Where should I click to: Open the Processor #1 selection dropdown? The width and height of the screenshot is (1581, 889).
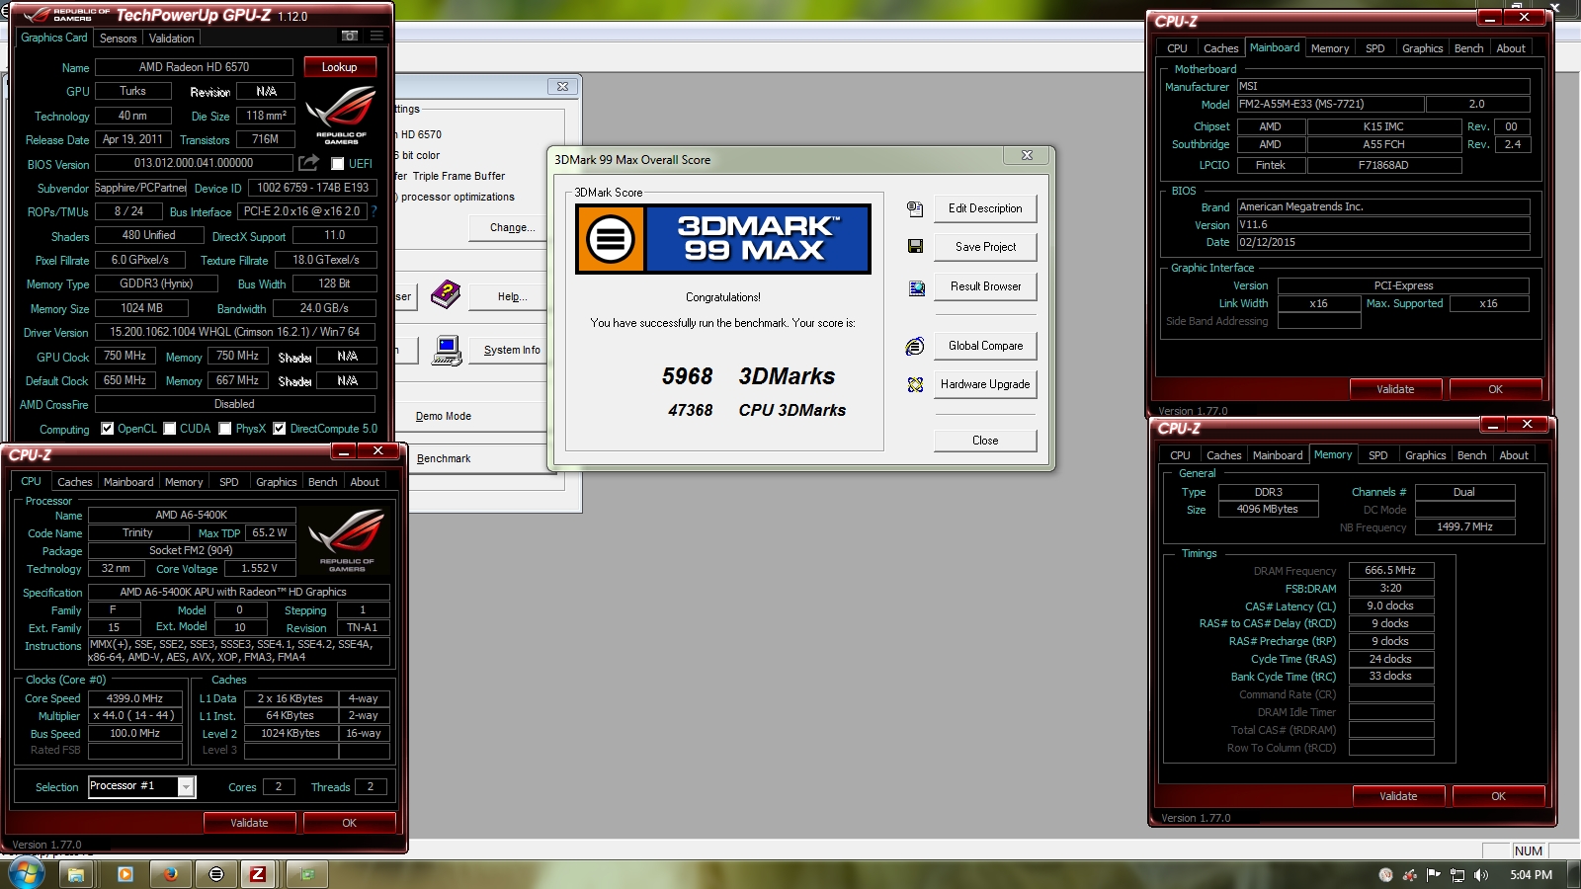[x=142, y=786]
